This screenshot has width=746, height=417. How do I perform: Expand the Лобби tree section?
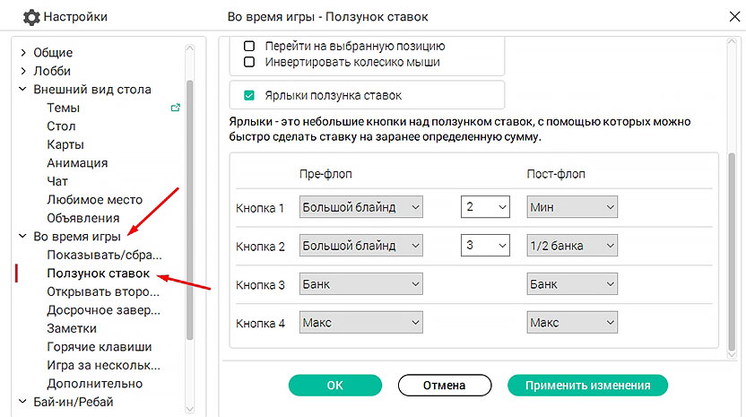(23, 71)
